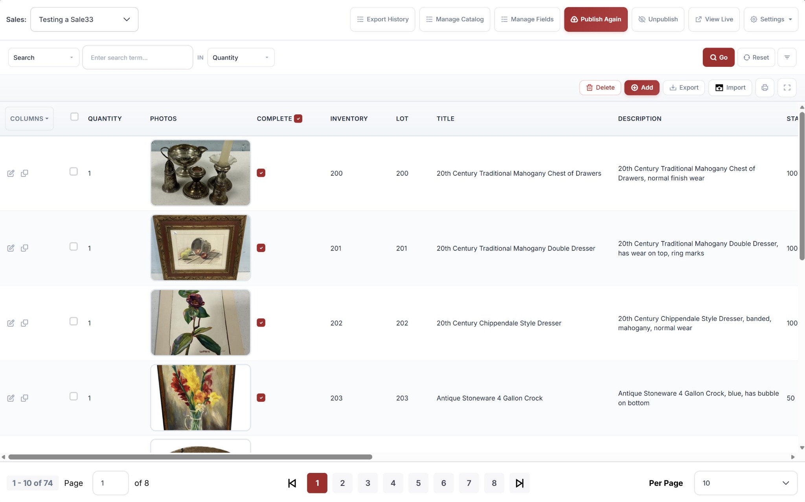This screenshot has width=805, height=502.
Task: Open Manage Catalog
Action: (454, 19)
